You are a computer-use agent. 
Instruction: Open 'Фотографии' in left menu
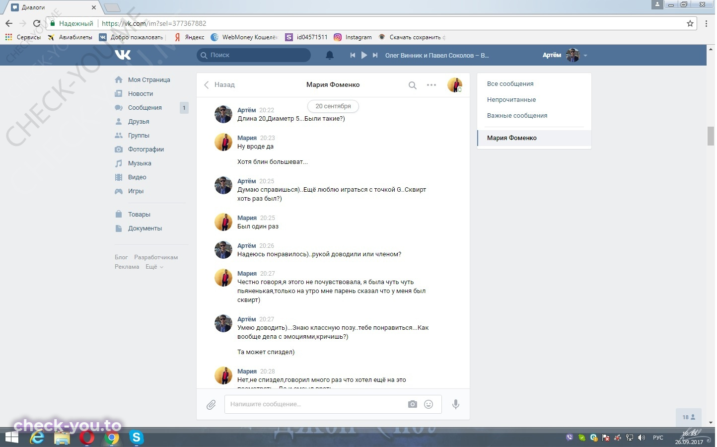[146, 149]
